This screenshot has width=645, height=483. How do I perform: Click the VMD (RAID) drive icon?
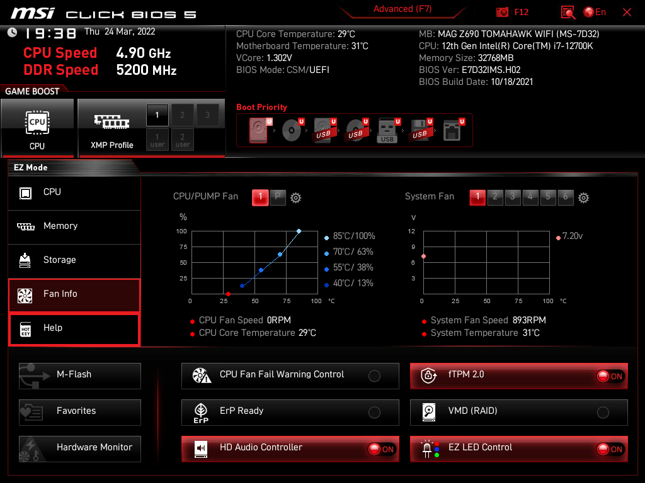[428, 411]
